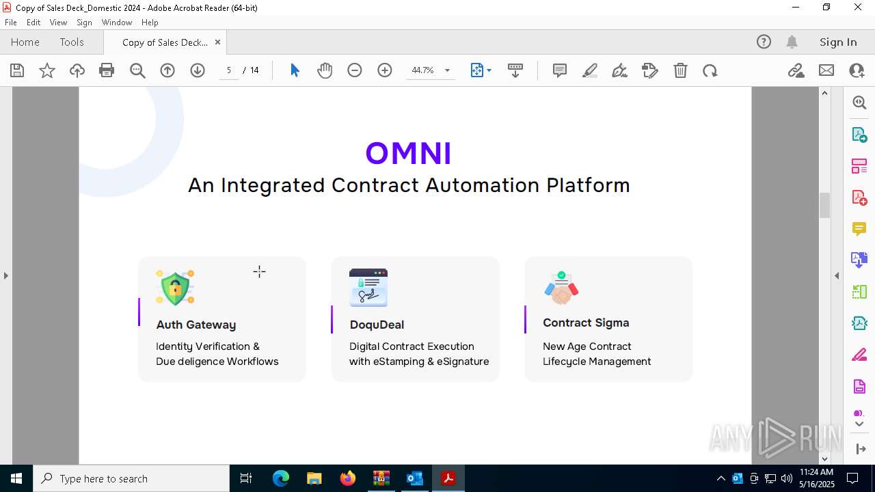Open the Edit menu
875x492 pixels.
33,23
